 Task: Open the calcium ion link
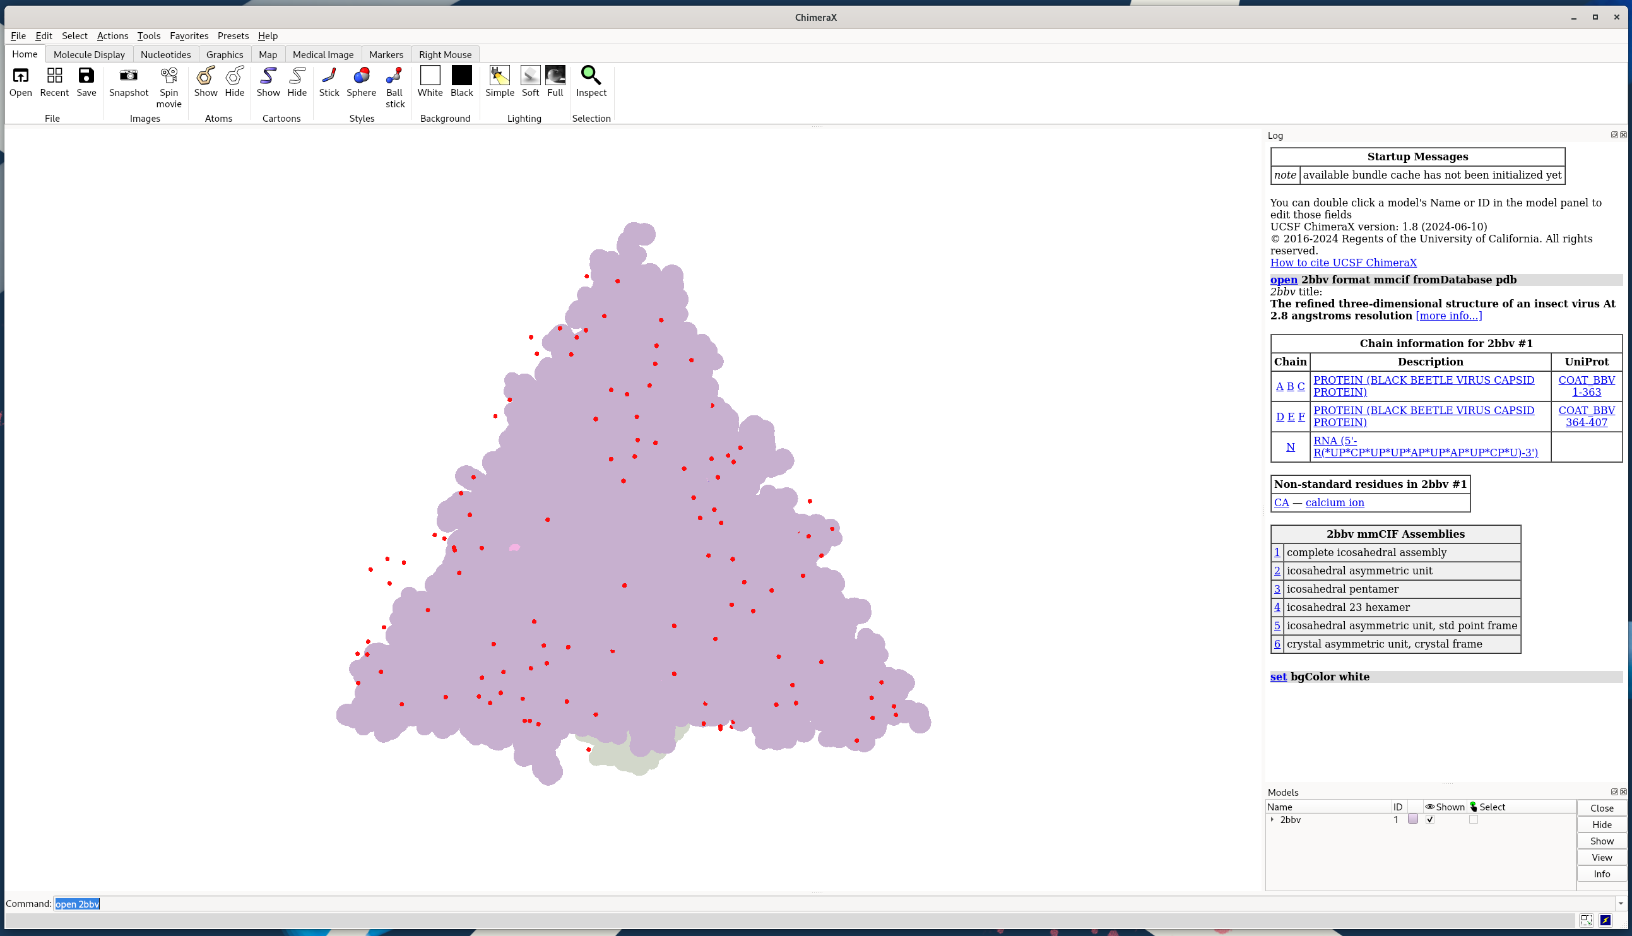[1334, 503]
